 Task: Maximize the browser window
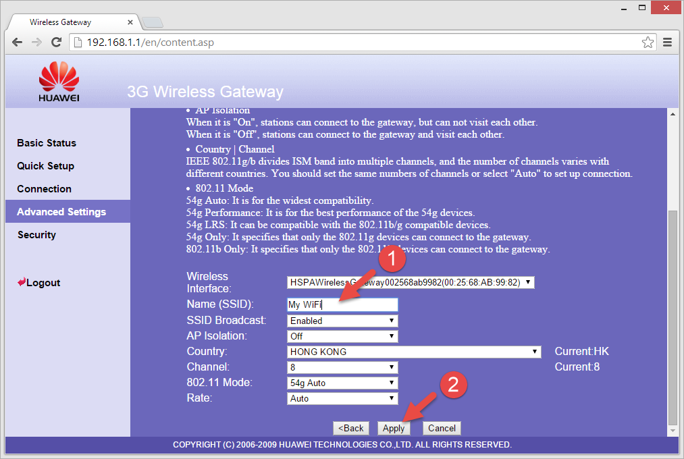tap(642, 8)
